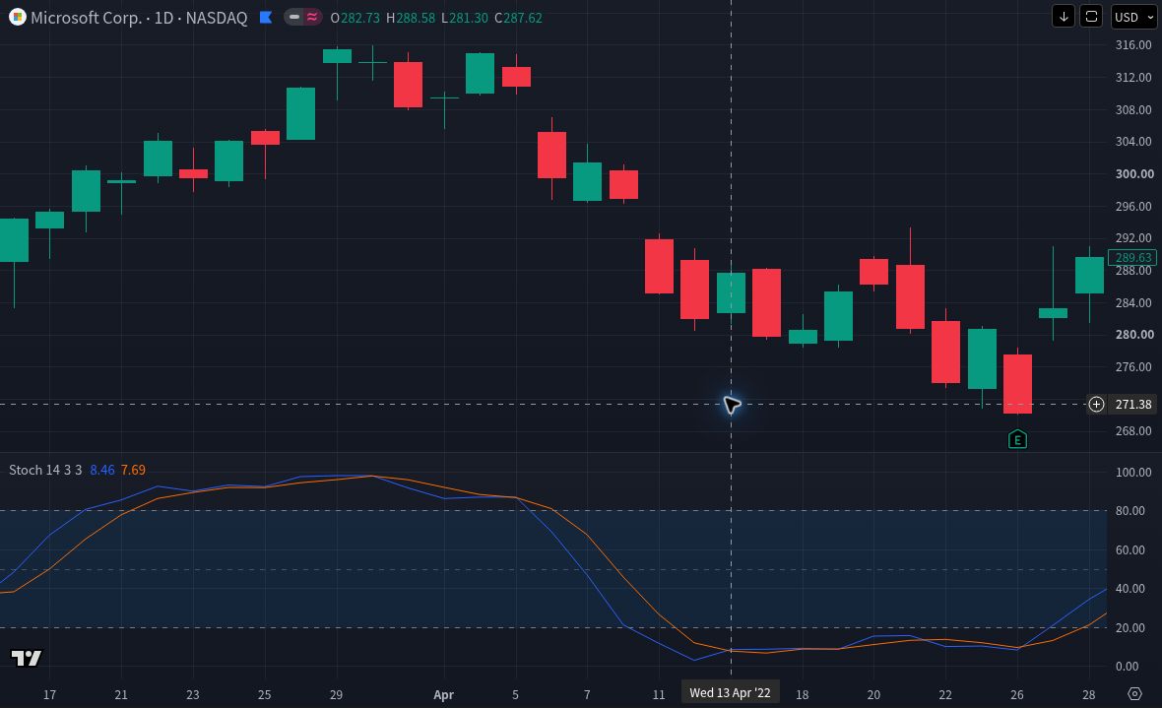The height and width of the screenshot is (708, 1162).
Task: Open chart settings gear at bottom right
Action: point(1134,694)
